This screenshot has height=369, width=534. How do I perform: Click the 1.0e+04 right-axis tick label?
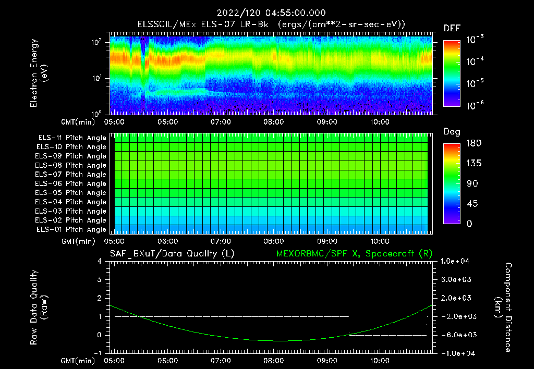click(455, 261)
